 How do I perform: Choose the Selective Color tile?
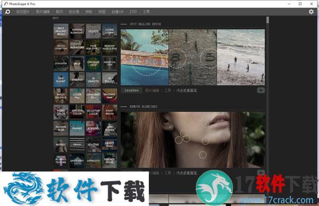[94, 112]
